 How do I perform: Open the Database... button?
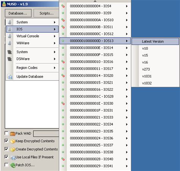click(18, 13)
